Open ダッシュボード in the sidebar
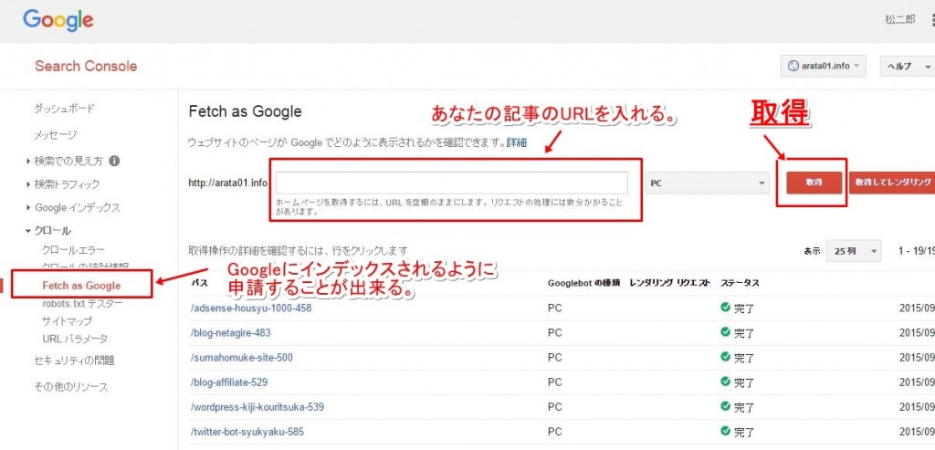 point(65,109)
